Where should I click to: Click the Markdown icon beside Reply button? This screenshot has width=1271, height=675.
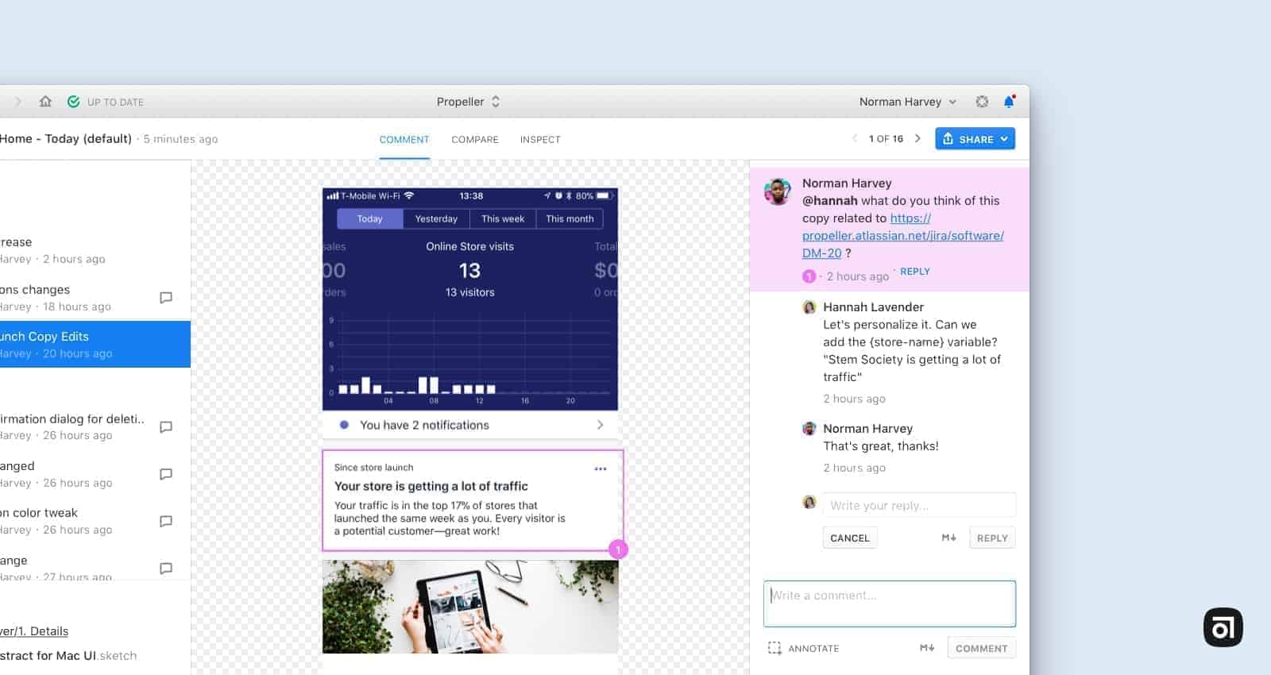[948, 538]
